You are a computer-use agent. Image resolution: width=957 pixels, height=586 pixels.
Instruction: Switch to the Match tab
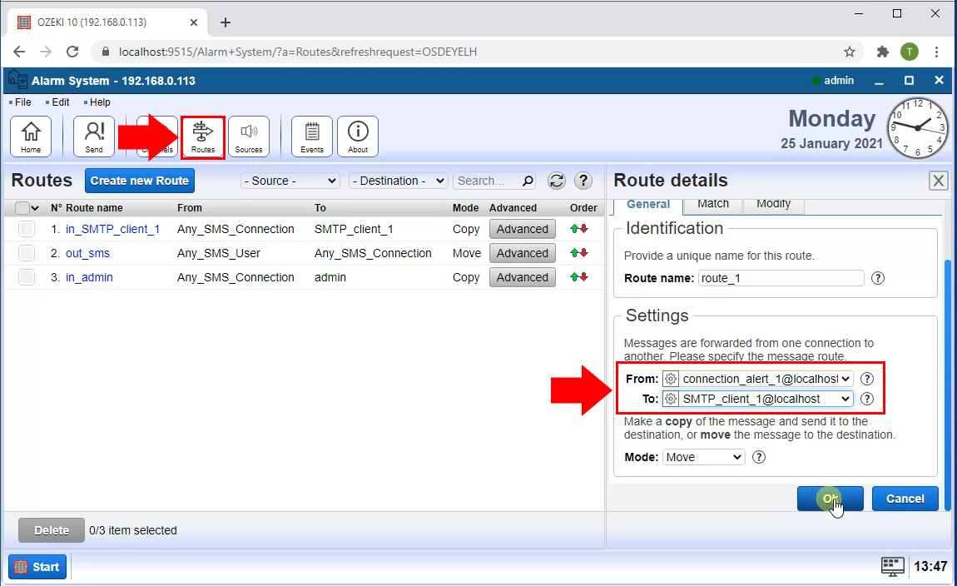(713, 205)
